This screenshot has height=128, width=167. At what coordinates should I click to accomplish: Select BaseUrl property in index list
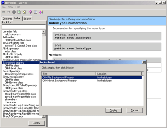(11, 71)
